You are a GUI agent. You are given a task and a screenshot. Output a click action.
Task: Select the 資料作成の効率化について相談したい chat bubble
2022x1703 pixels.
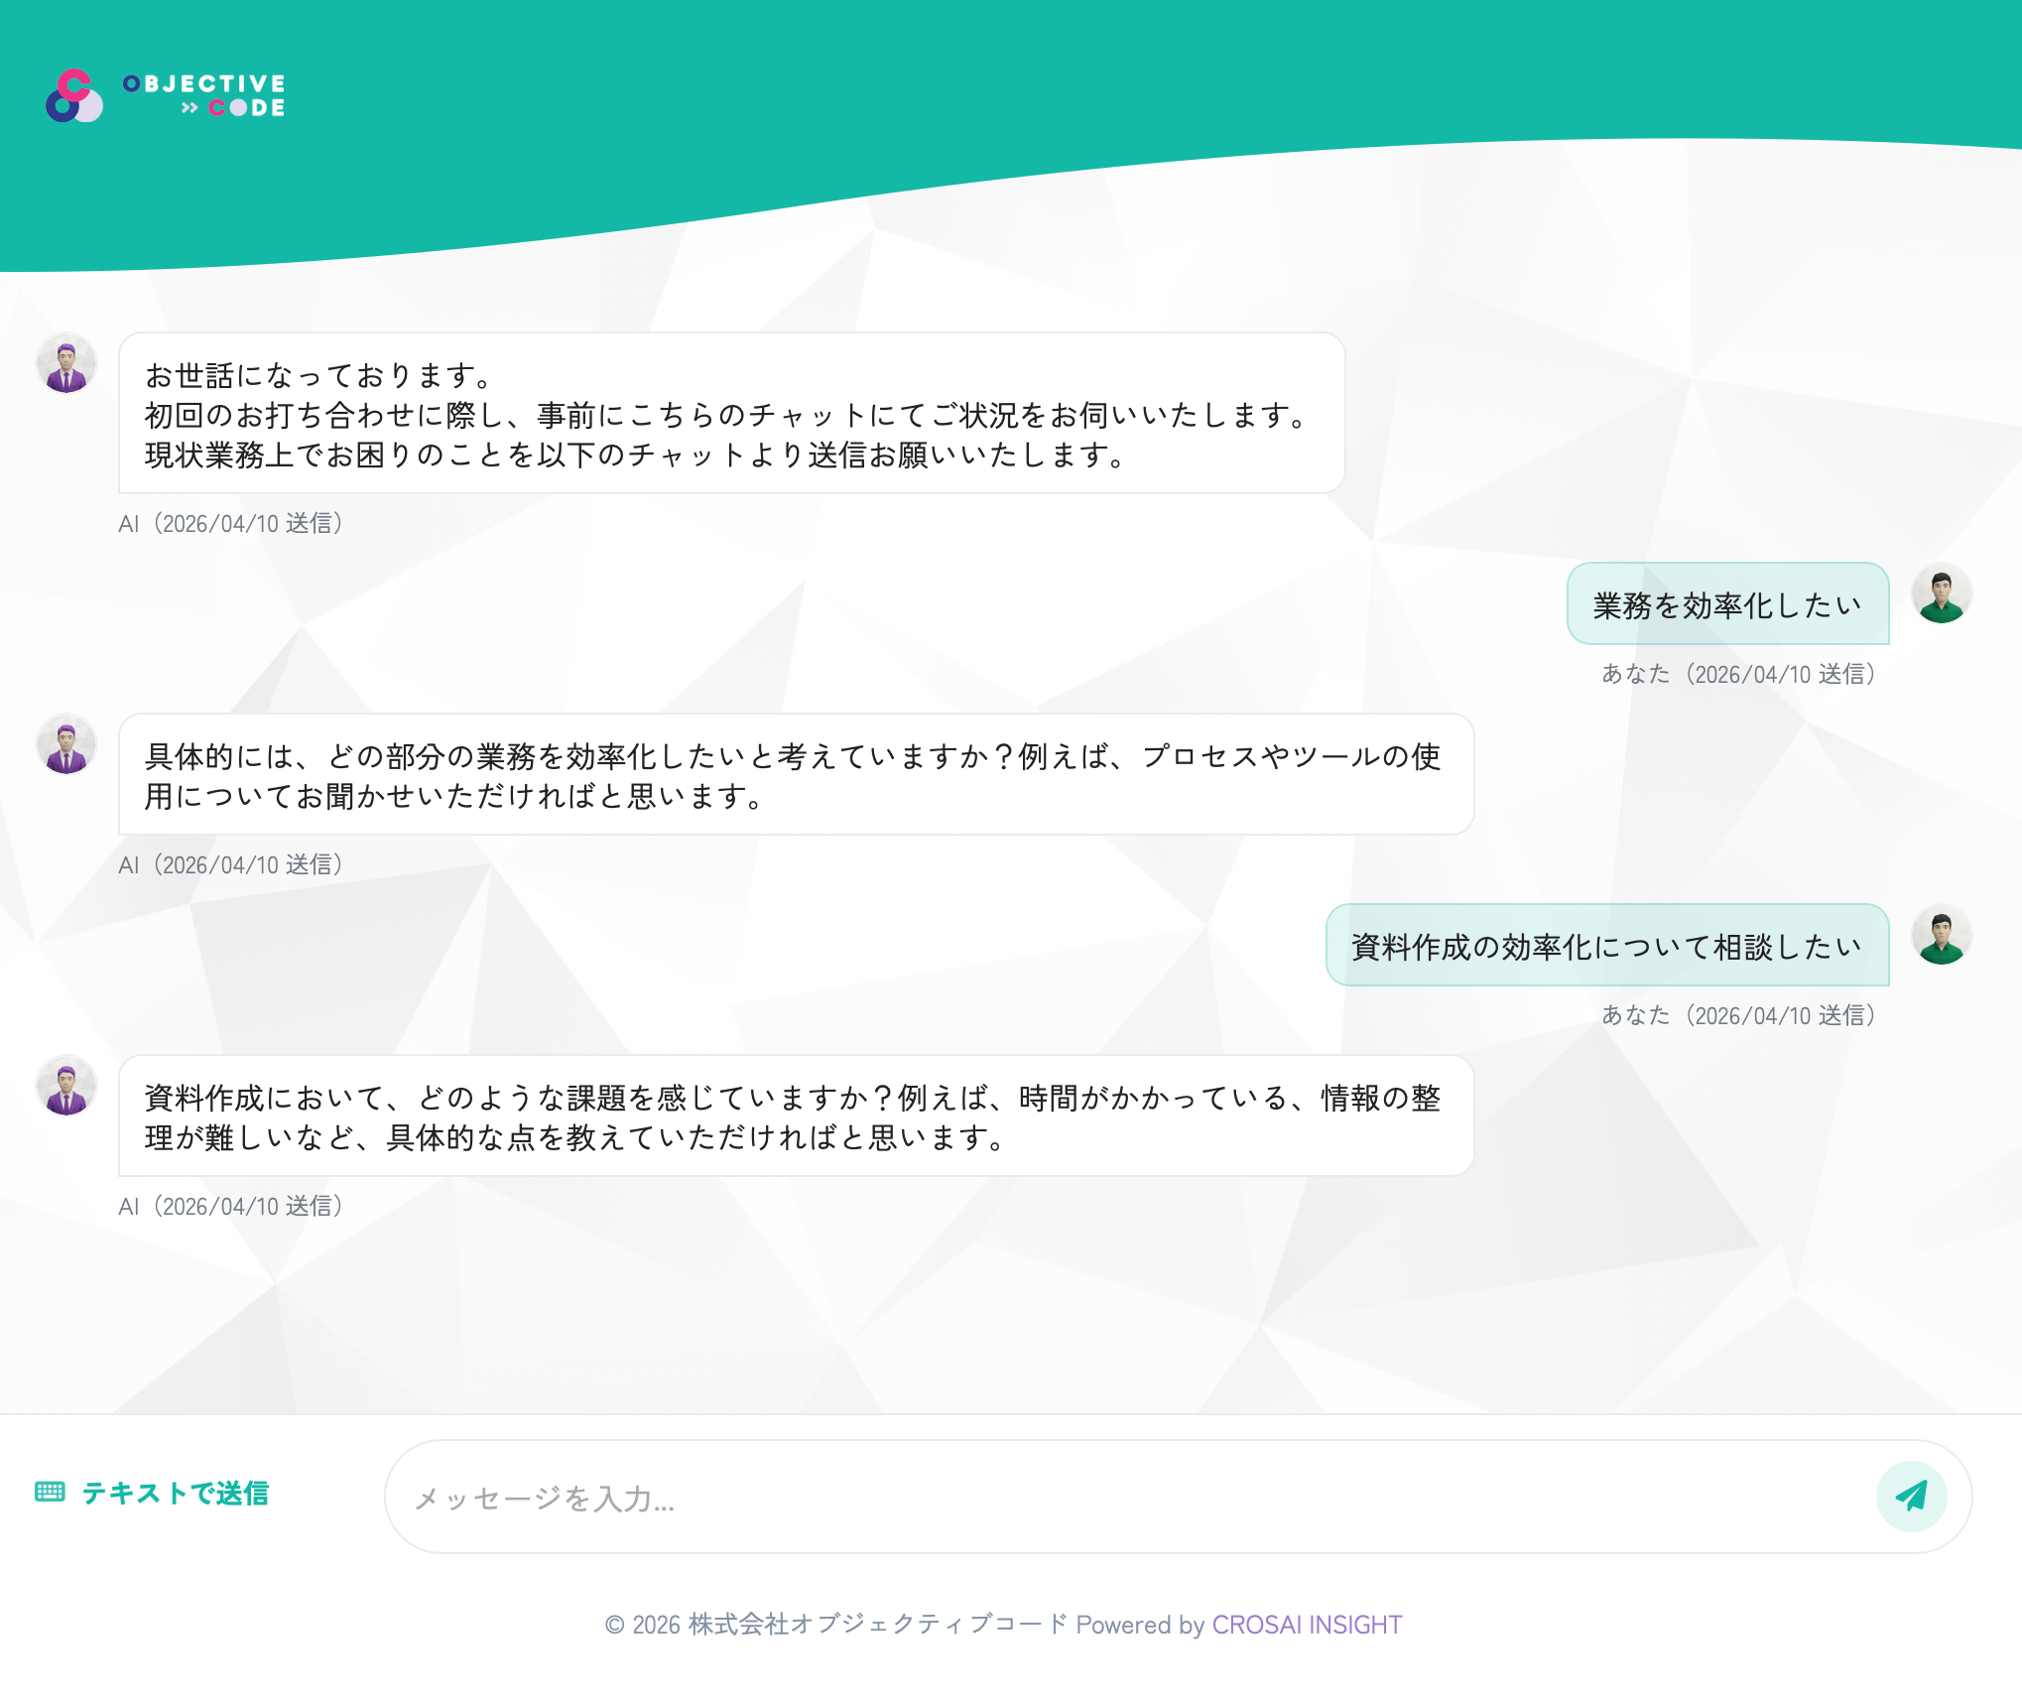click(x=1605, y=944)
